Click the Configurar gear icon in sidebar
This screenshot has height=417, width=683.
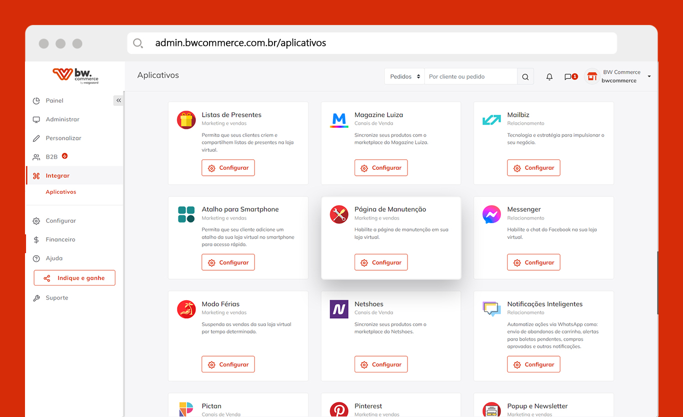click(36, 221)
